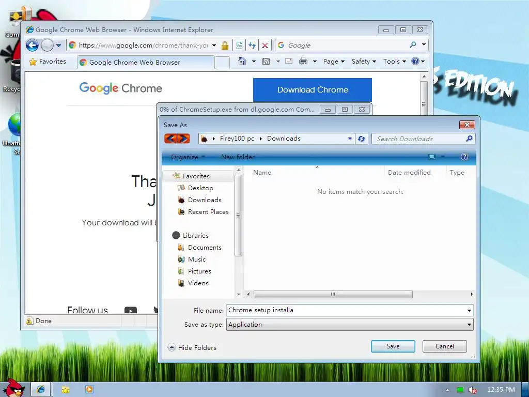The image size is (529, 397).
Task: Open the Organize menu
Action: pos(188,157)
